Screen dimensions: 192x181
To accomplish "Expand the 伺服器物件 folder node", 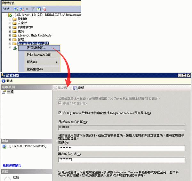I will click(10, 27).
